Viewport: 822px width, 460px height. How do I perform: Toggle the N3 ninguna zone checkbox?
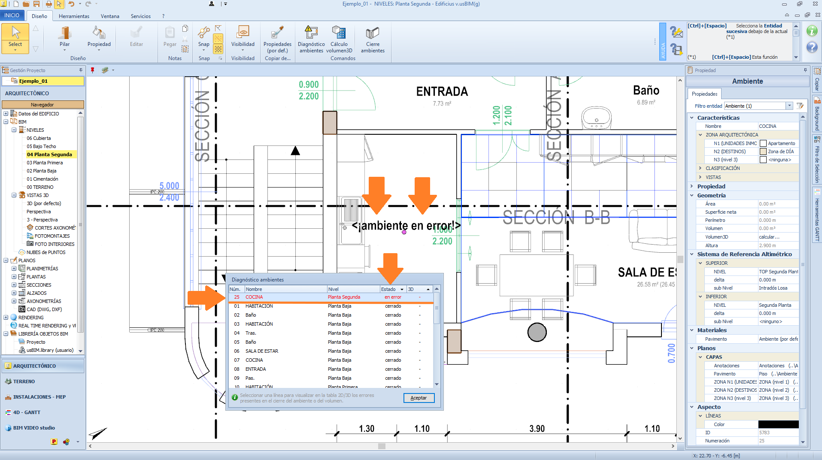coord(763,160)
